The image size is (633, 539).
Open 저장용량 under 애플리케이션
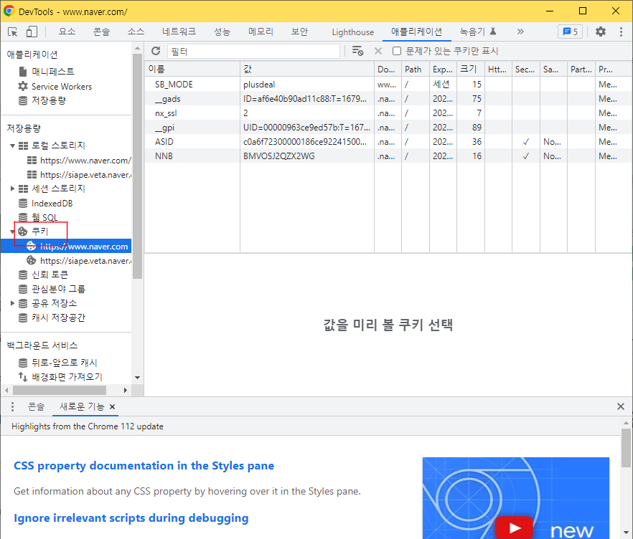49,100
